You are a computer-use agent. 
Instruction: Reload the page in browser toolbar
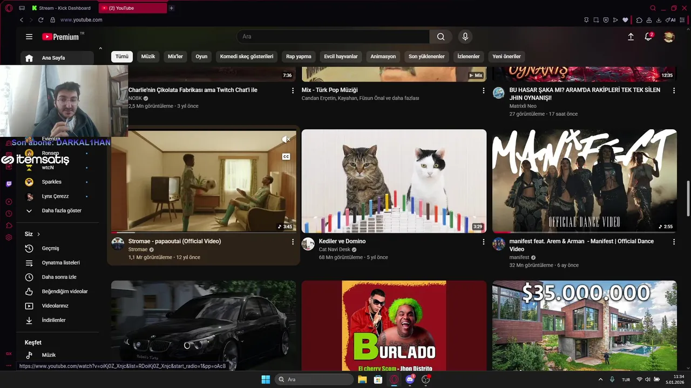pos(40,20)
